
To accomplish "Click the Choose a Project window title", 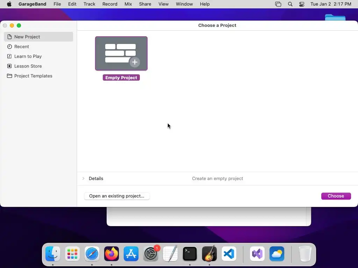I will click(217, 25).
